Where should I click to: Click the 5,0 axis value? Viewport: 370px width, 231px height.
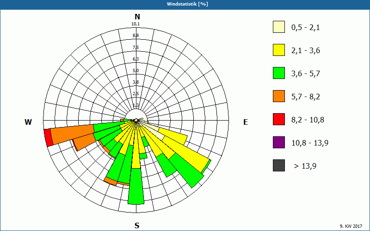pyautogui.click(x=136, y=71)
